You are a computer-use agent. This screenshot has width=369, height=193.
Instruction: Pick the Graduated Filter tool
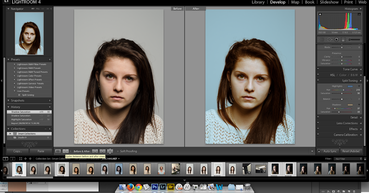[343, 40]
